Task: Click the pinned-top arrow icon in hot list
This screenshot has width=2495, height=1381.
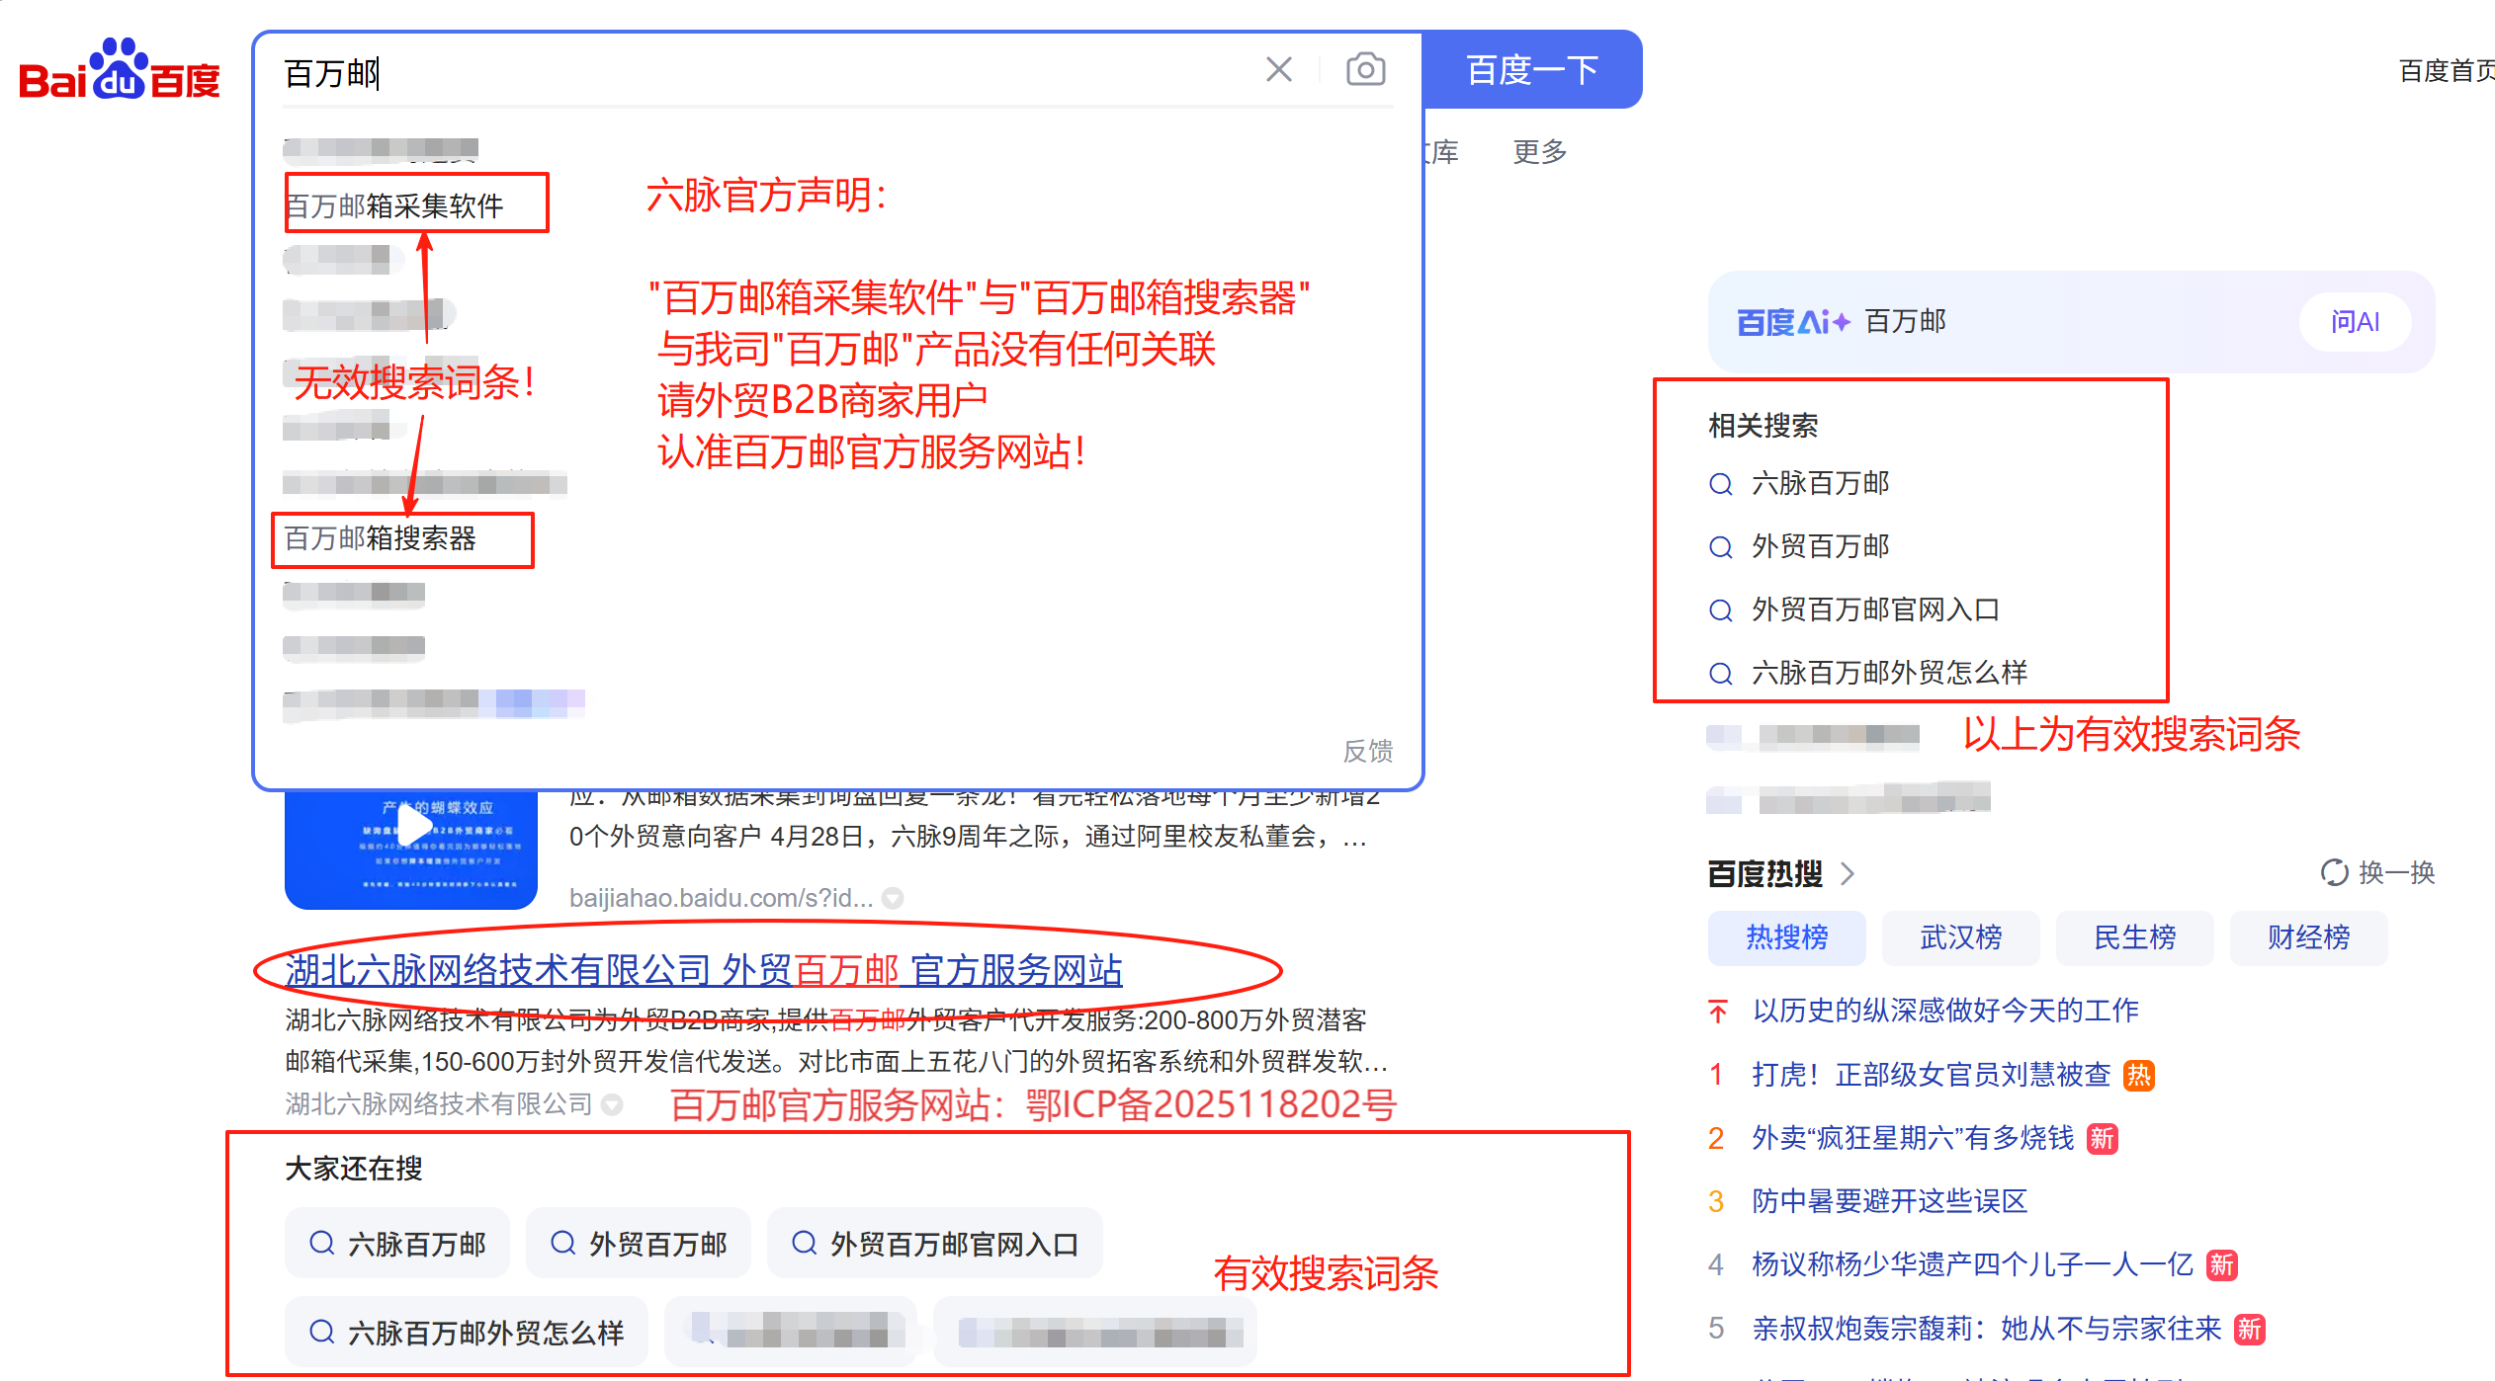Action: [1718, 1011]
